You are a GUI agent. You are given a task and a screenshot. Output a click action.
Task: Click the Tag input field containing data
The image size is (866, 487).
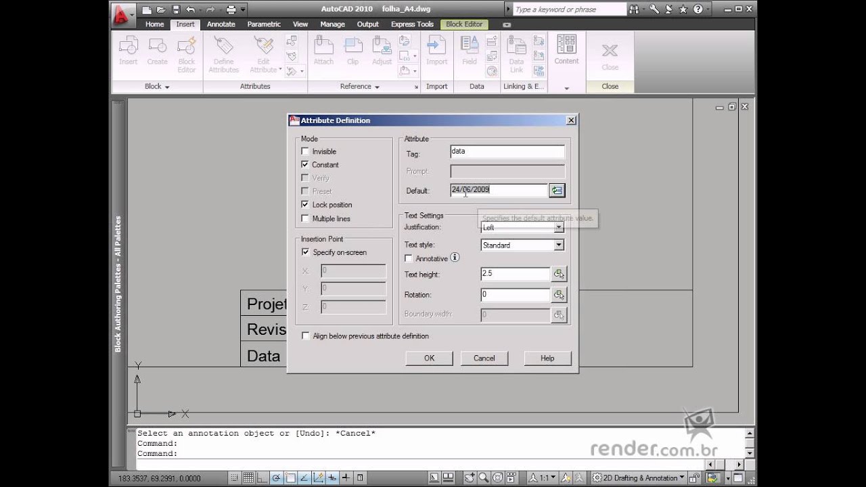tap(507, 152)
